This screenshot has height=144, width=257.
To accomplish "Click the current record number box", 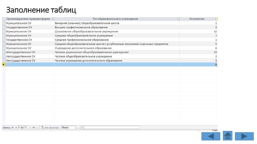I will 23,127.
